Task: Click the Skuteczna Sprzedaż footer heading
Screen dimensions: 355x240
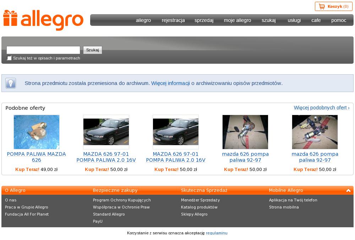Action: pos(204,190)
